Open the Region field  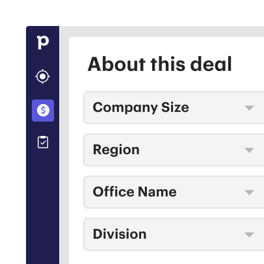pos(174,150)
